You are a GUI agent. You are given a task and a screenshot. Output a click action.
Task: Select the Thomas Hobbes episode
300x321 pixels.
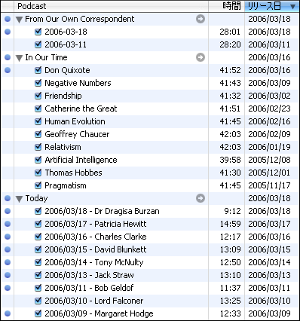(x=73, y=173)
